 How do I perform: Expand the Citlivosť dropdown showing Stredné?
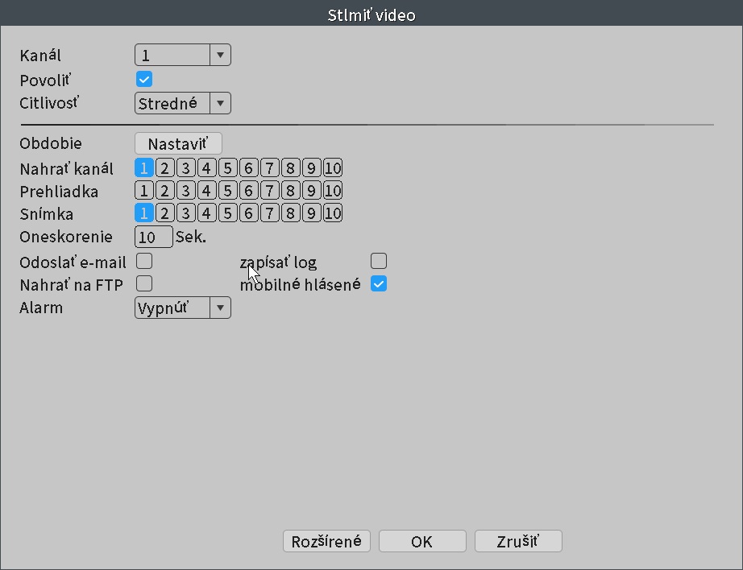point(183,103)
